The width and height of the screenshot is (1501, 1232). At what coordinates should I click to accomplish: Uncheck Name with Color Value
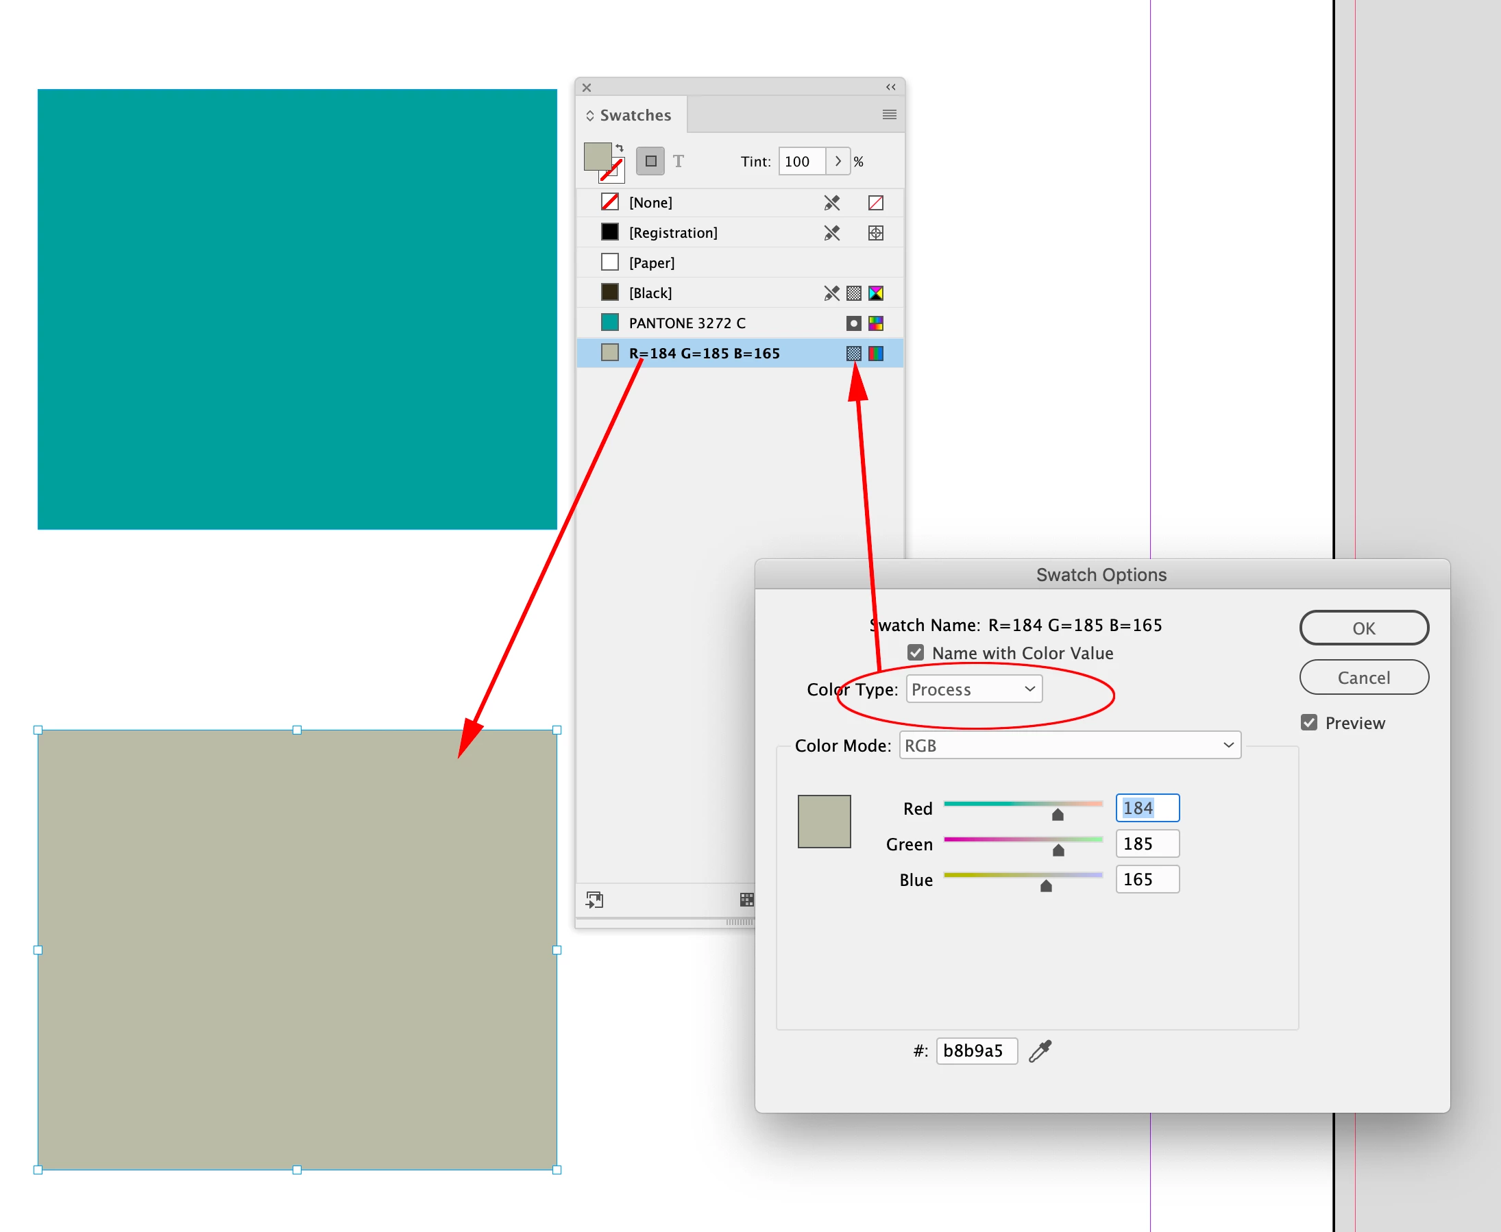(x=916, y=652)
